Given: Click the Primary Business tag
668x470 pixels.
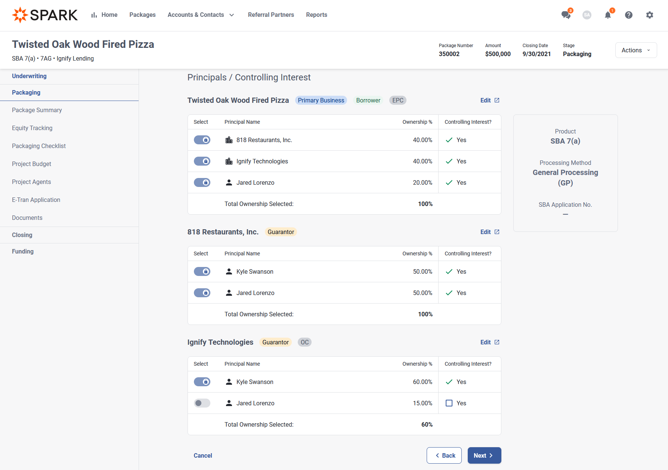Looking at the screenshot, I should pyautogui.click(x=321, y=100).
